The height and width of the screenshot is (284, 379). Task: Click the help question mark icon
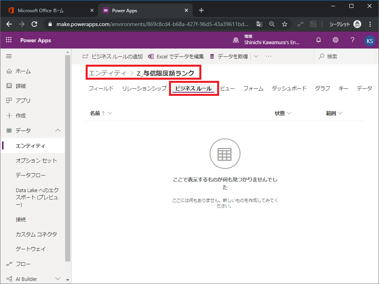[353, 40]
